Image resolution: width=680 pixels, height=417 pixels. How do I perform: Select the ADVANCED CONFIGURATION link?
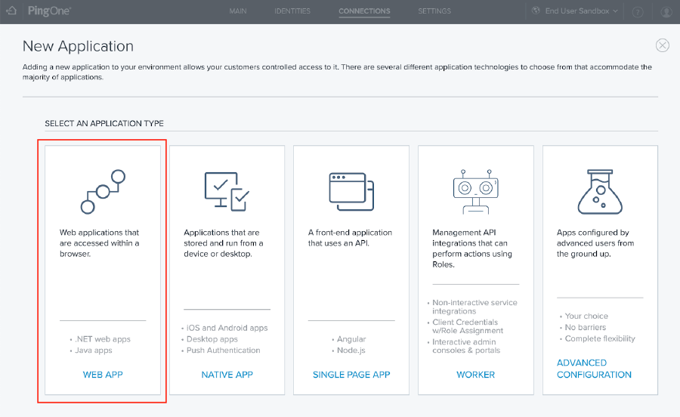tap(594, 369)
